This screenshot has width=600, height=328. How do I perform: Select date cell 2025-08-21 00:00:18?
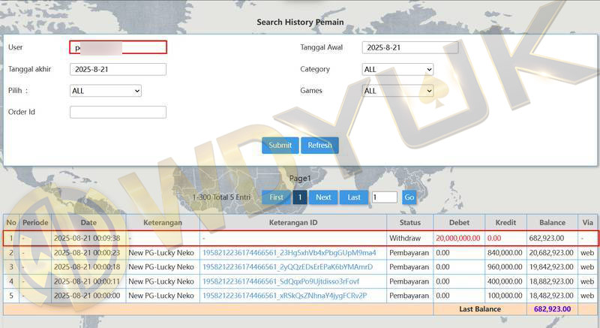point(87,266)
